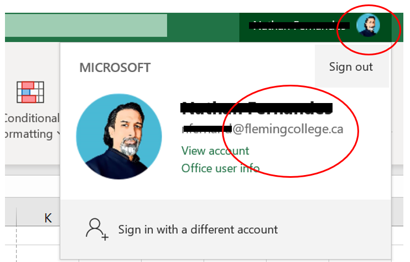Click the MICROSOFT heading in account panel
The image size is (410, 262).
point(115,68)
